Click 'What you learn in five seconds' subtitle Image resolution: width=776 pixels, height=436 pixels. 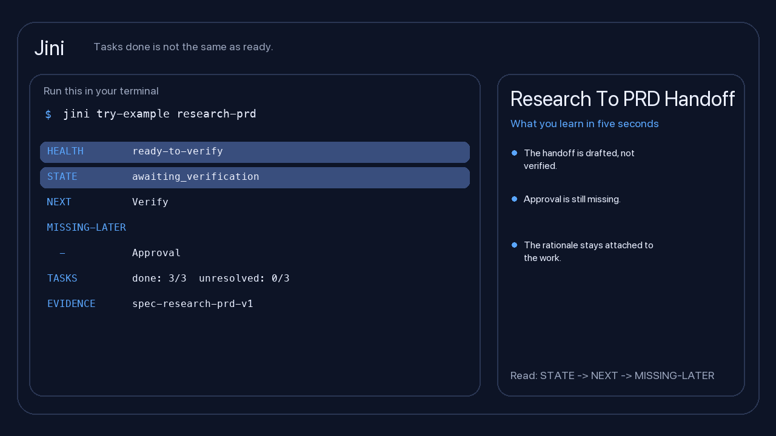tap(584, 124)
